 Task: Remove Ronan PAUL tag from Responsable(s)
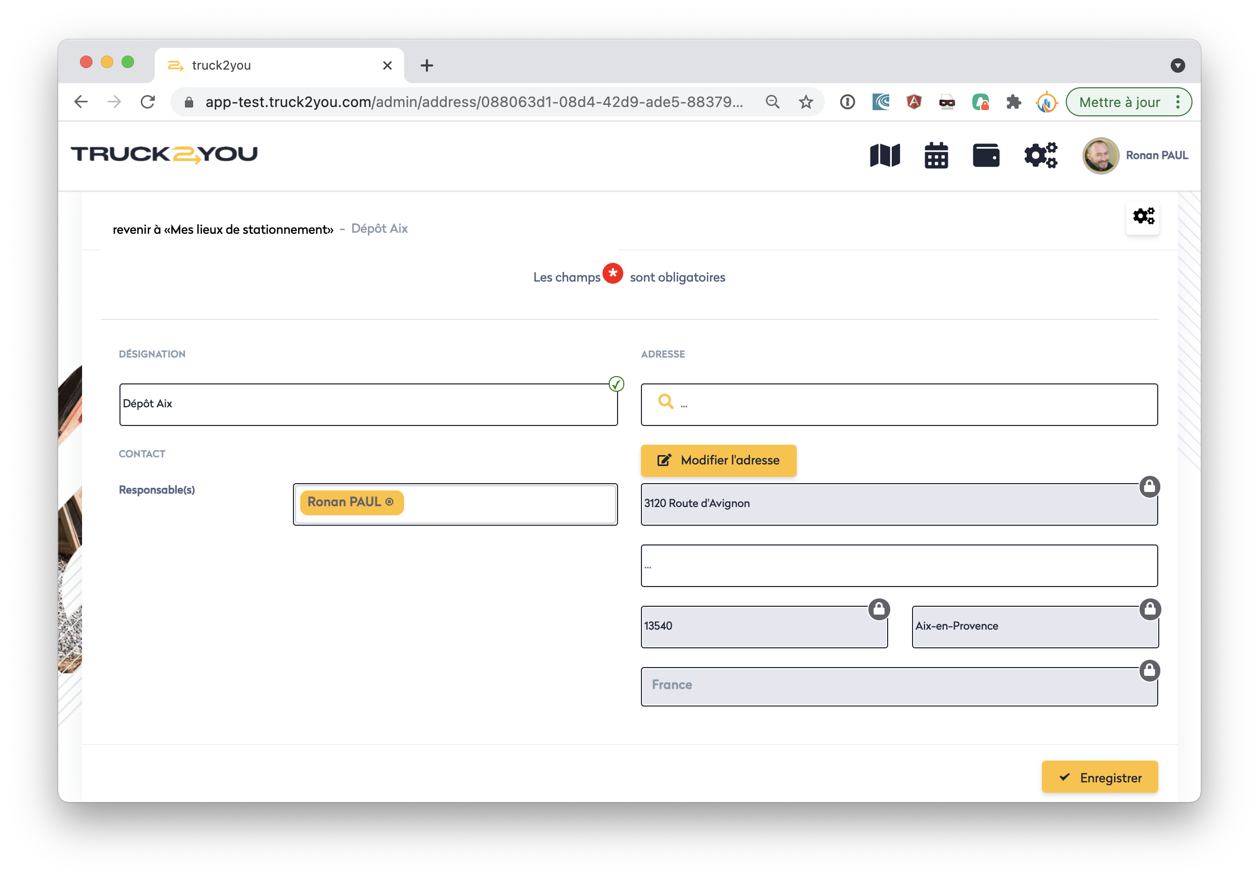tap(390, 502)
